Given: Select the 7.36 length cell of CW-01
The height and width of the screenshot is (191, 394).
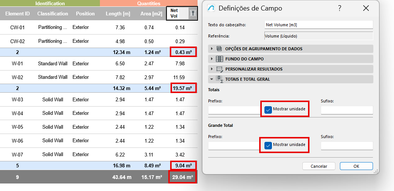Looking at the screenshot, I should (120, 27).
